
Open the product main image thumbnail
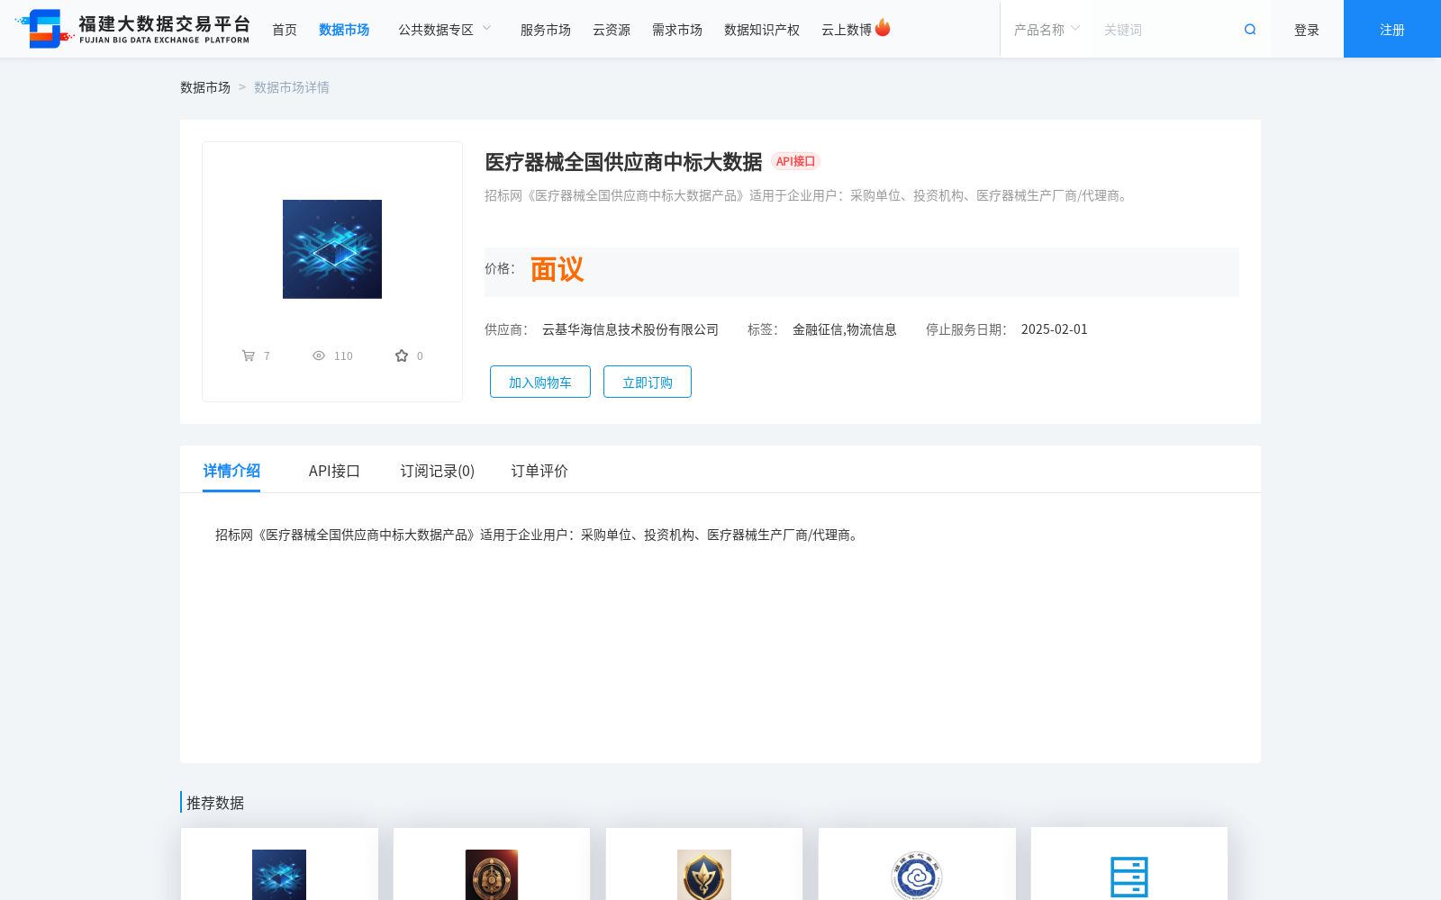click(332, 249)
